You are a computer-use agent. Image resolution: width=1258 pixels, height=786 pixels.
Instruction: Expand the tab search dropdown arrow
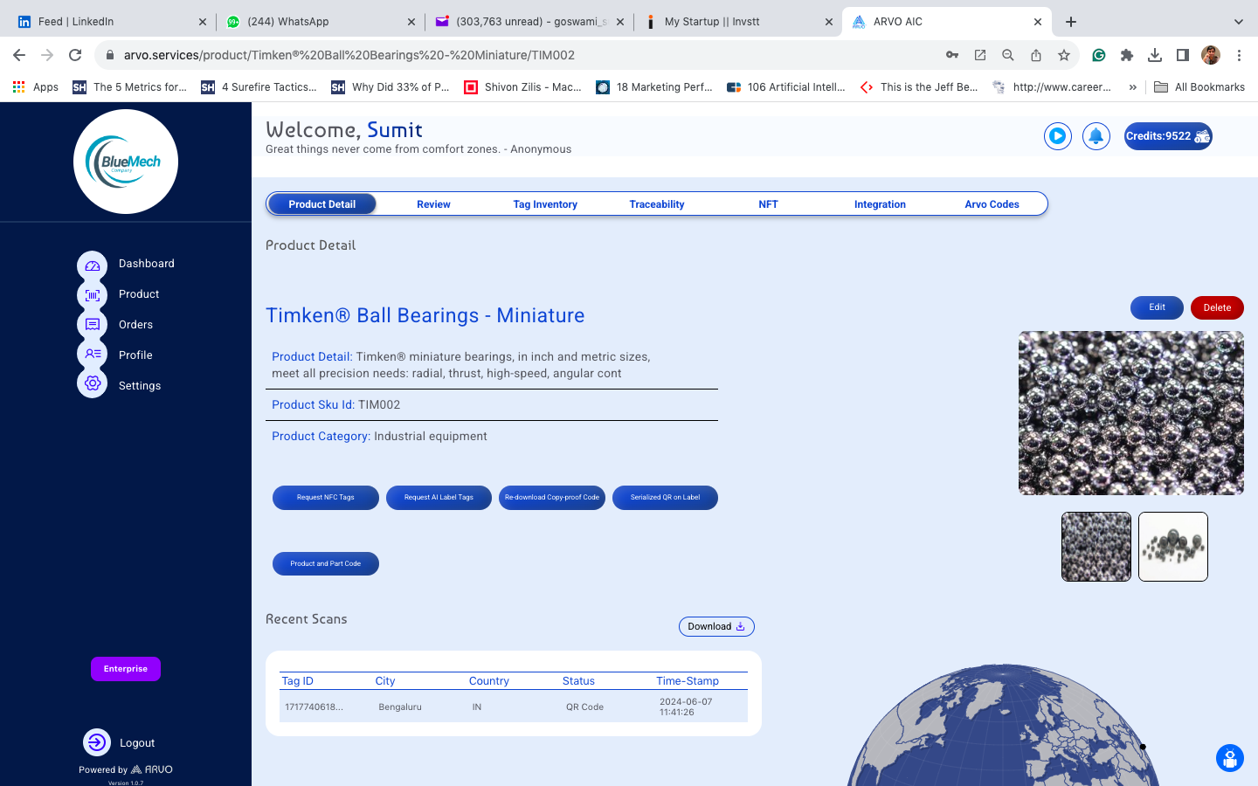pyautogui.click(x=1238, y=22)
